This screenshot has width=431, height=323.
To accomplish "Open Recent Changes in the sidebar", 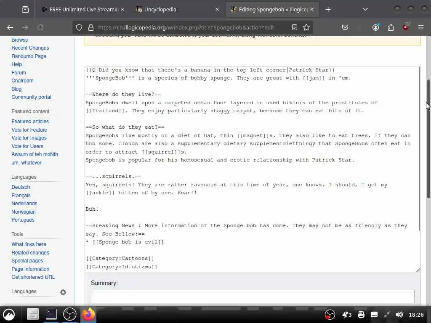I will click(30, 48).
